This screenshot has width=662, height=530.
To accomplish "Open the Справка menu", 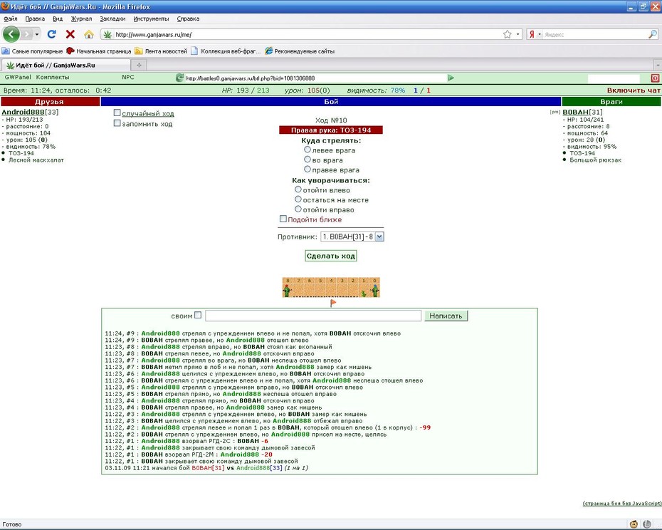I will (x=188, y=19).
